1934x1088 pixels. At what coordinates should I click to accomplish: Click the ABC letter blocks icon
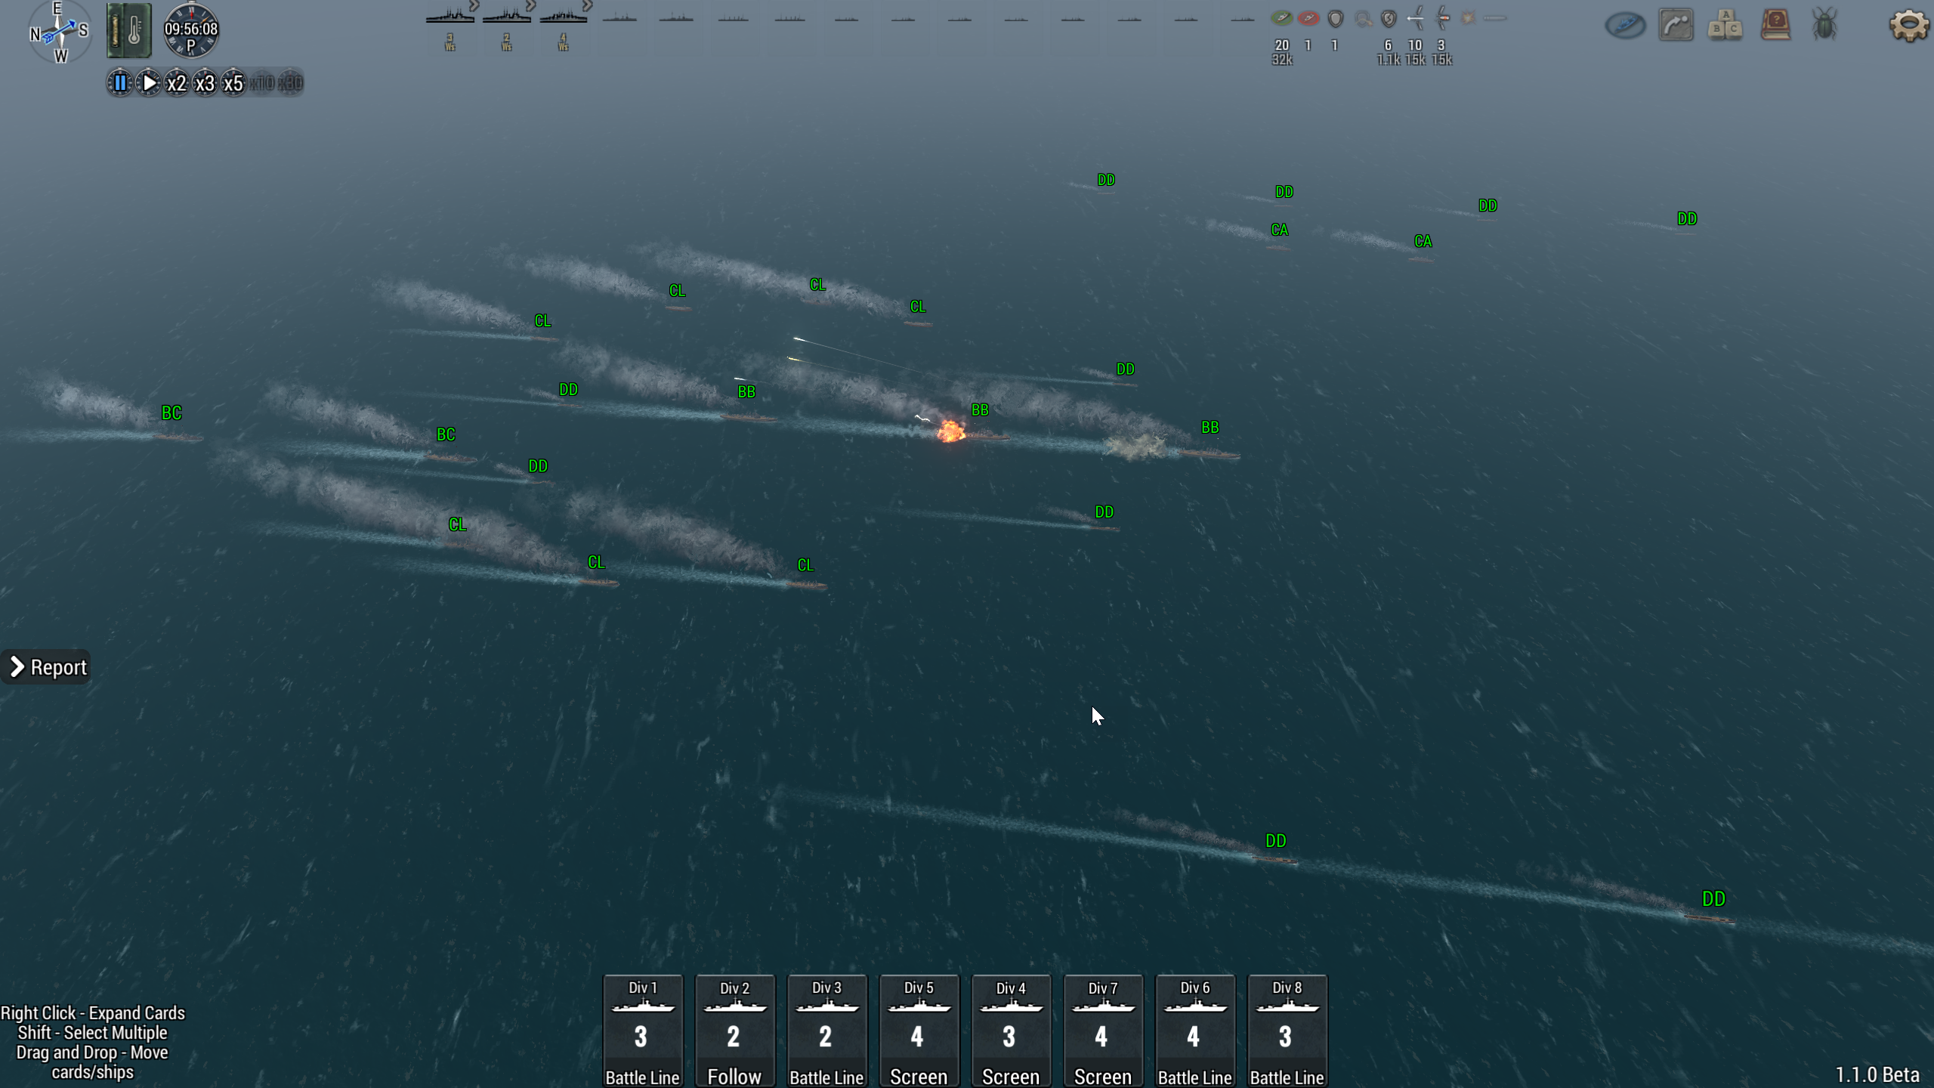click(1725, 26)
